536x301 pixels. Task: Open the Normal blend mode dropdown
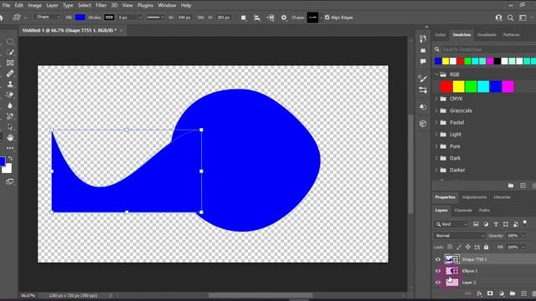click(460, 236)
